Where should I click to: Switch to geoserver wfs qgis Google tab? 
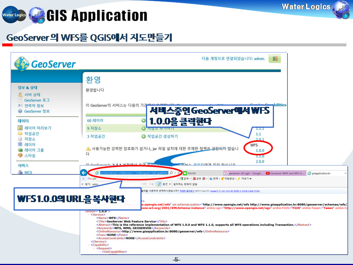244,173
